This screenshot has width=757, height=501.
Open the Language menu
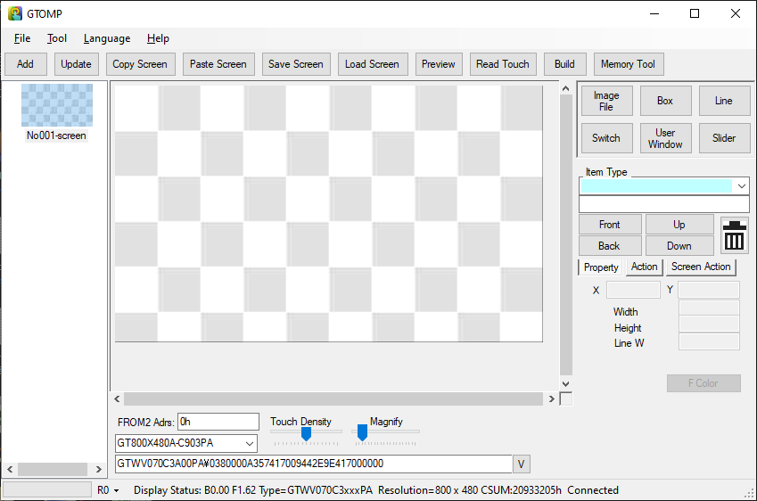pyautogui.click(x=107, y=38)
